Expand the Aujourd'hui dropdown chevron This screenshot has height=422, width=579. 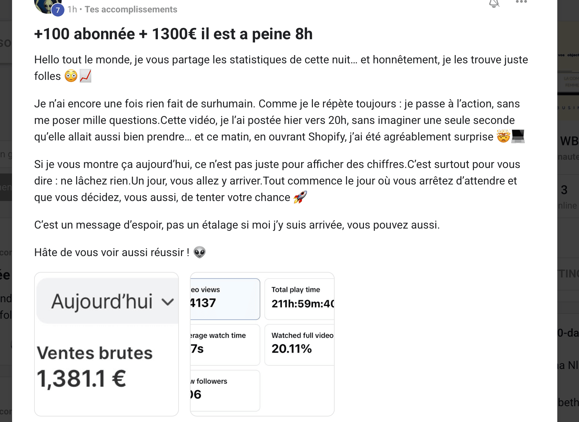pyautogui.click(x=168, y=302)
